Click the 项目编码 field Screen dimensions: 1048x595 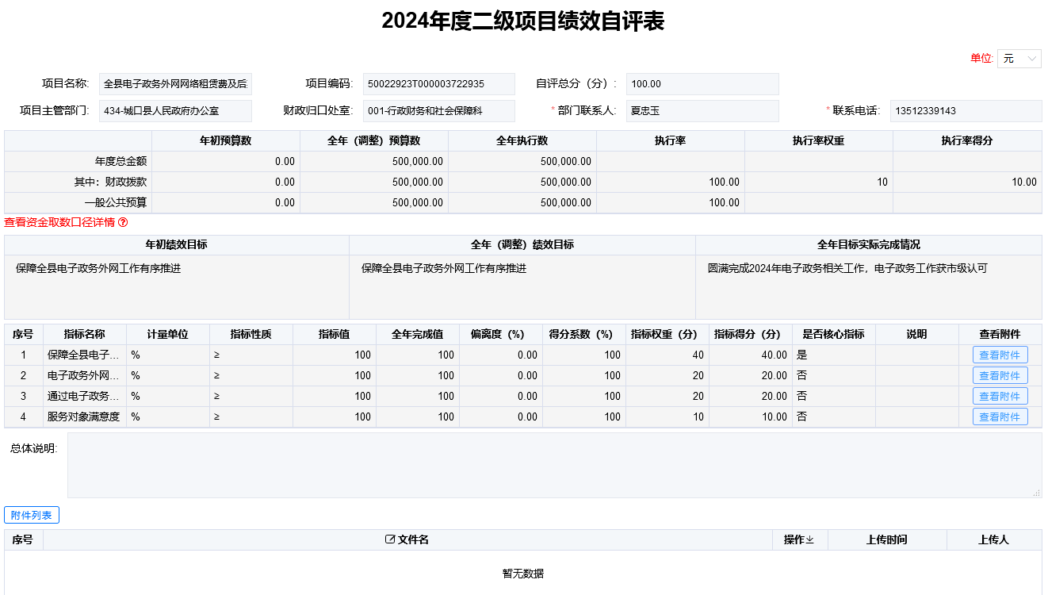coord(438,84)
